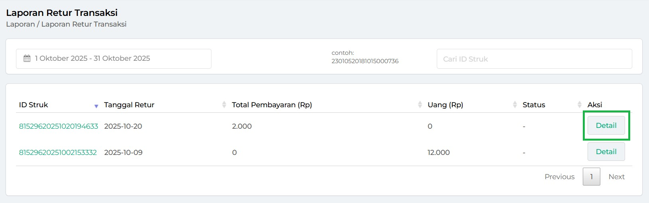The image size is (649, 203).
Task: Click the Laporan breadcrumb link
Action: point(20,24)
